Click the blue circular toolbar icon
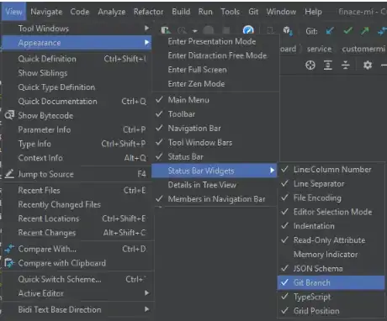This screenshot has height=321, width=387. [248, 29]
